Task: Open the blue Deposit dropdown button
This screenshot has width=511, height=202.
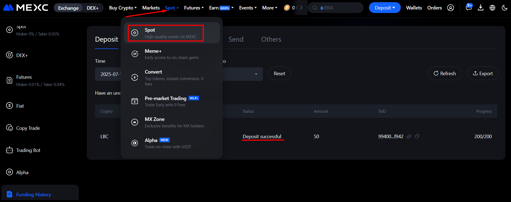Action: click(385, 8)
